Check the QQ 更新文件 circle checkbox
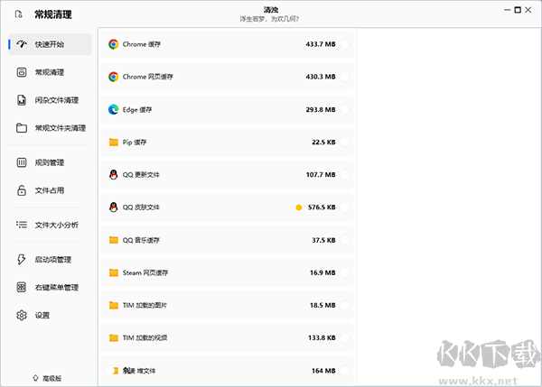 click(x=345, y=175)
